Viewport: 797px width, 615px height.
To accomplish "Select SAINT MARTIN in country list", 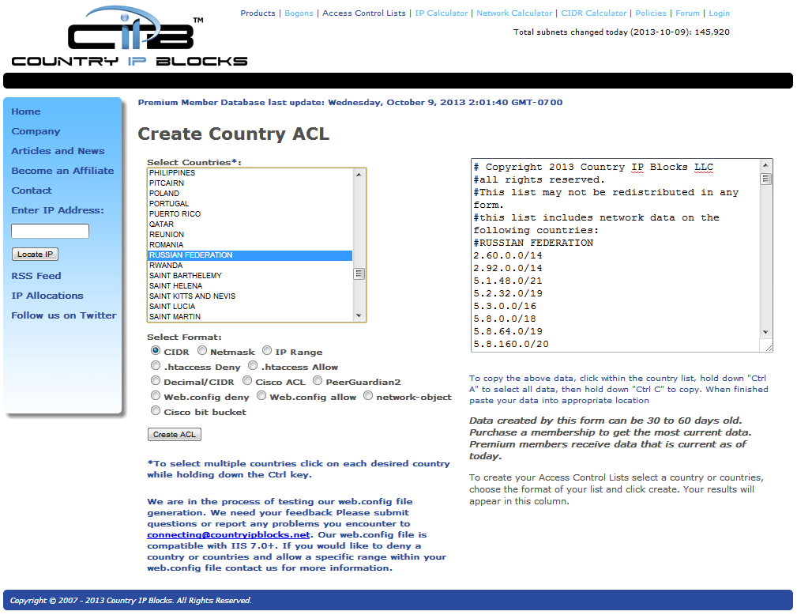I will tap(250, 316).
